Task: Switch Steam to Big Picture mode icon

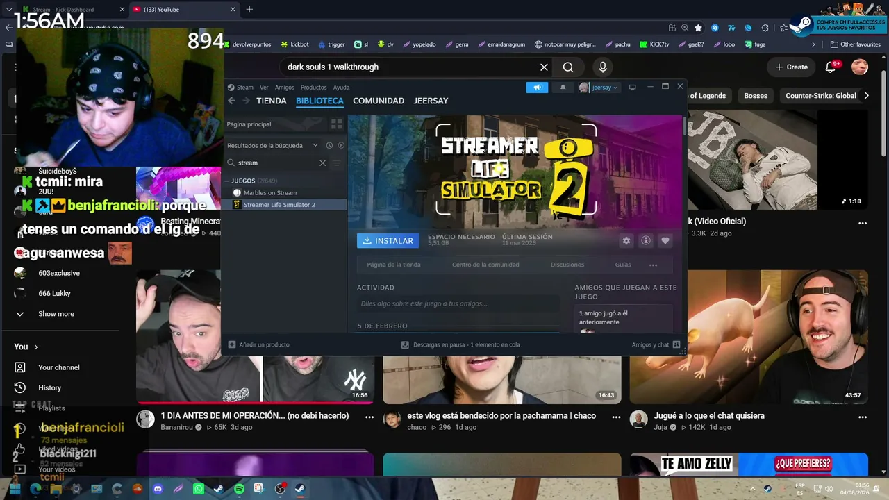Action: tap(632, 87)
